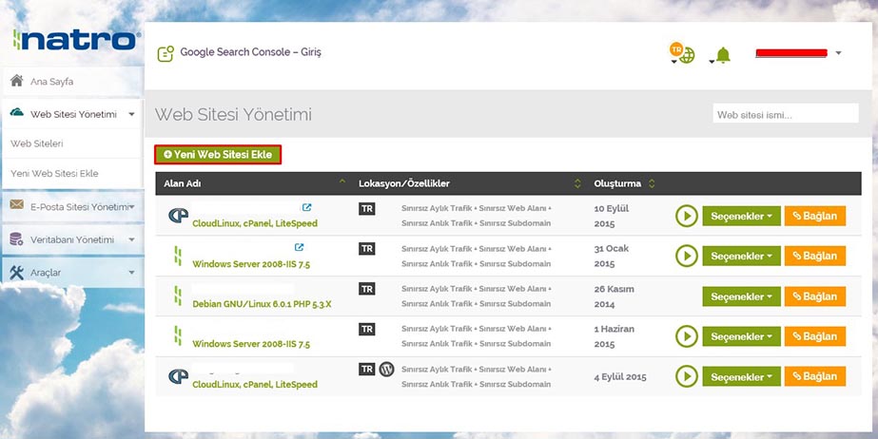The image size is (878, 439).
Task: Expand Veritabanı Yönetimi menu
Action: coord(73,239)
